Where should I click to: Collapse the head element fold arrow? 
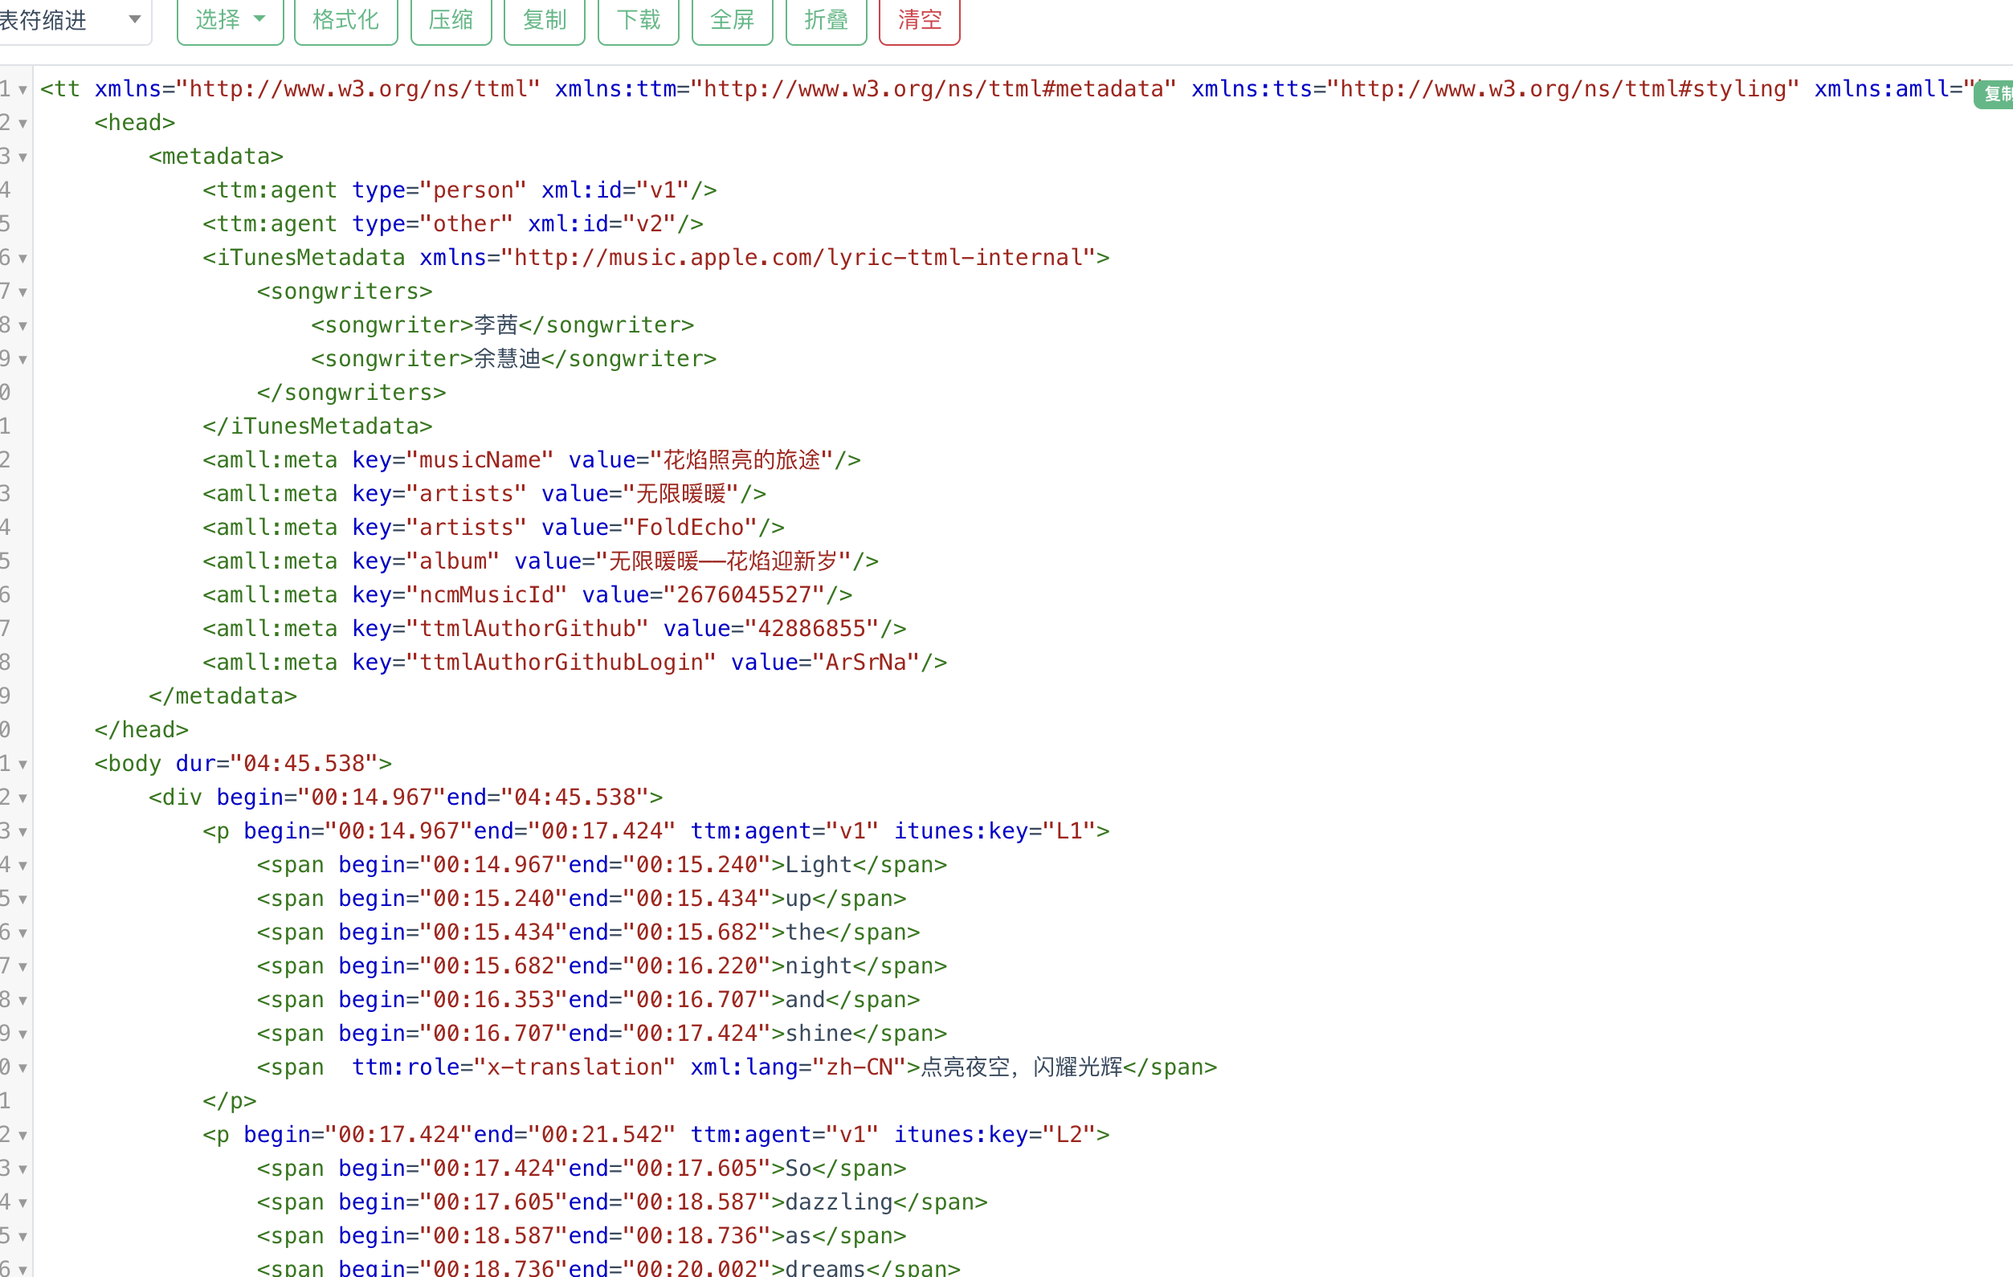coord(22,124)
